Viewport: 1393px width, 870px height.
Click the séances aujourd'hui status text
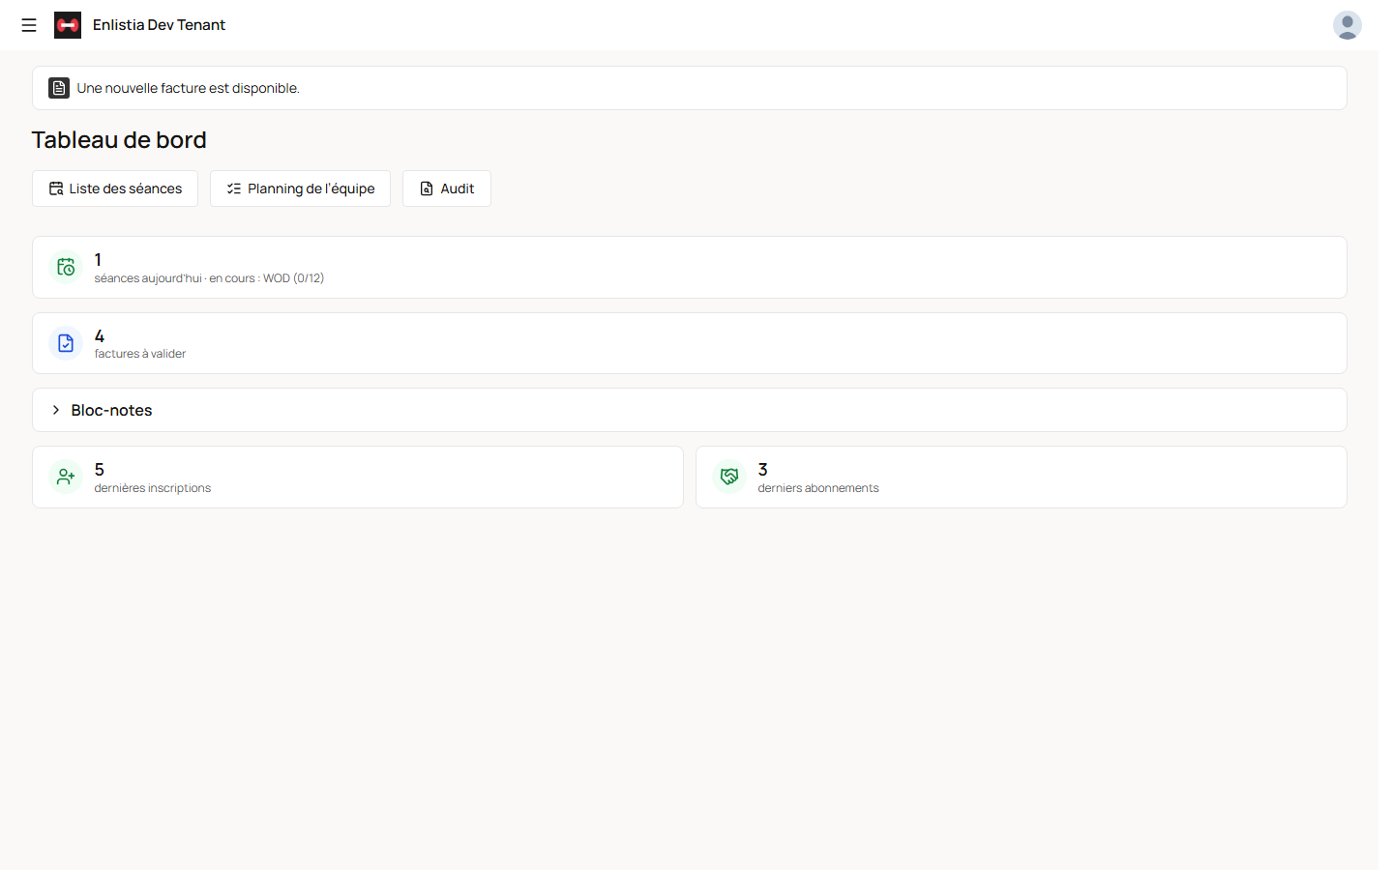pos(209,278)
